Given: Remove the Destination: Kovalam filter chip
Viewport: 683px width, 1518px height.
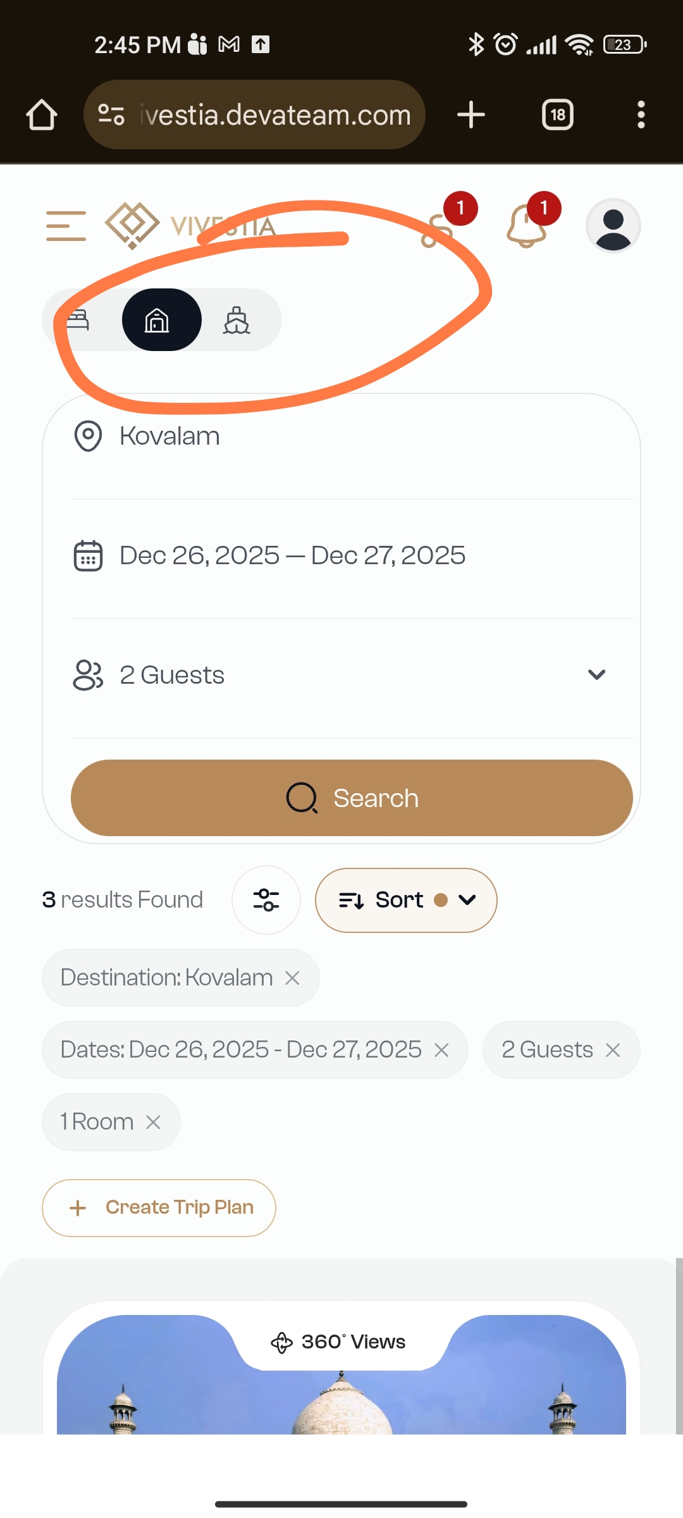Looking at the screenshot, I should coord(292,978).
